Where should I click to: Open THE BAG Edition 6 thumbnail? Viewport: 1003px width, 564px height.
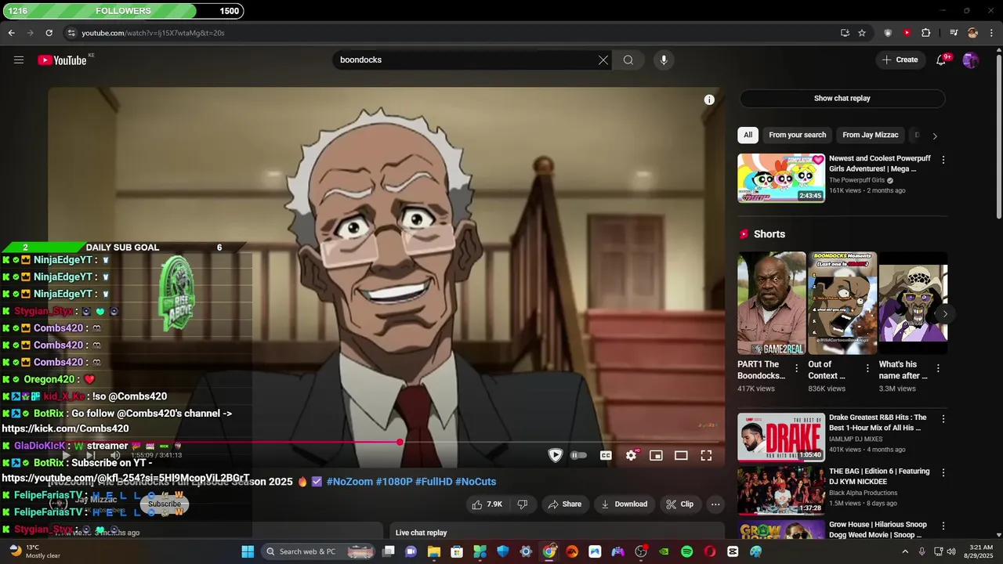click(781, 490)
